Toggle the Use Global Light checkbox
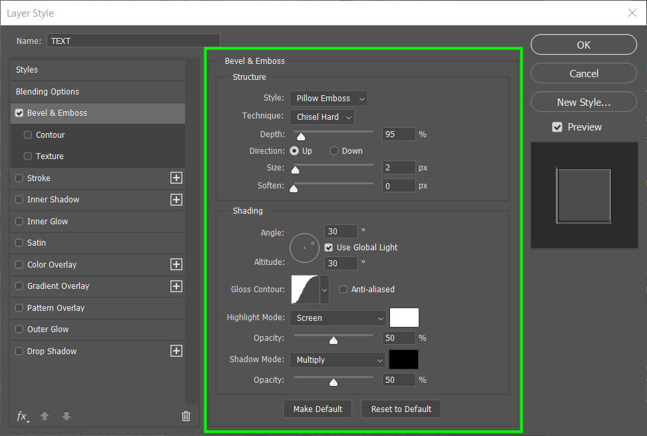 point(328,248)
